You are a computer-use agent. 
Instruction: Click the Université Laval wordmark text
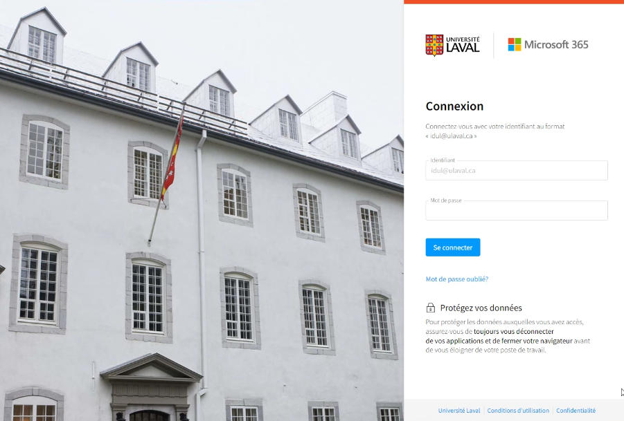tap(463, 44)
